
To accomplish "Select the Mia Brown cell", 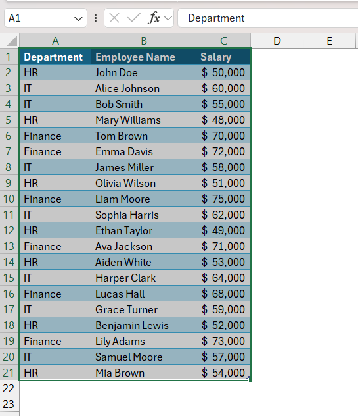I will tap(143, 373).
